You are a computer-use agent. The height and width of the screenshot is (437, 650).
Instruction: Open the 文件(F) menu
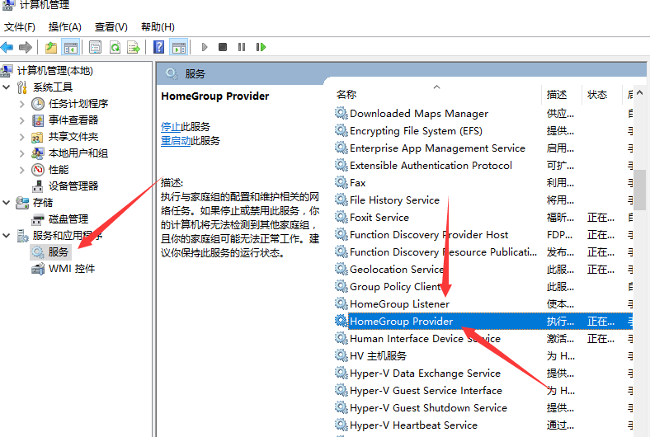pyautogui.click(x=20, y=27)
